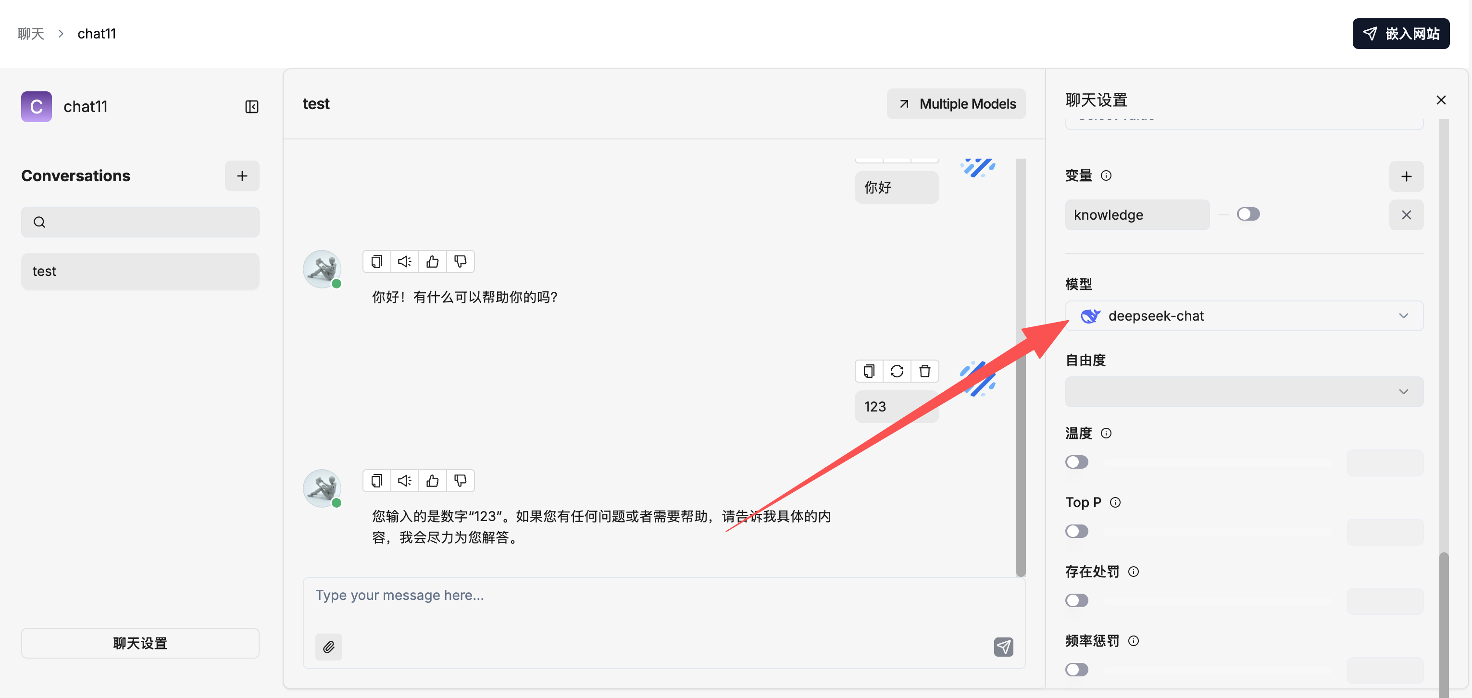
Task: Copy the 123 reply text
Action: click(376, 481)
